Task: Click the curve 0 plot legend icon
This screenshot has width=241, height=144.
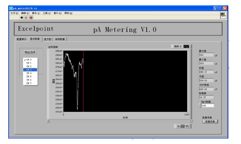Action: [186, 46]
